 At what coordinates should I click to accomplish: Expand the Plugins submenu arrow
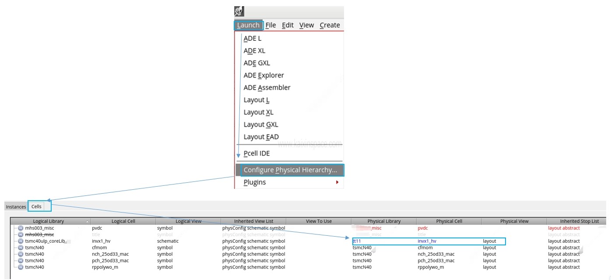click(x=337, y=182)
